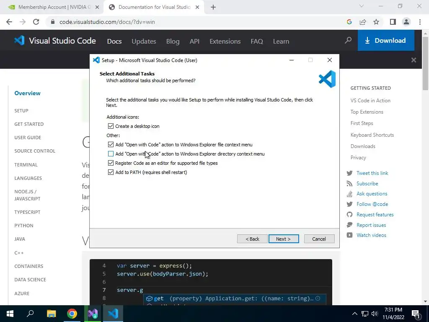
Task: Open Chrome three-dot menu
Action: pyautogui.click(x=420, y=22)
